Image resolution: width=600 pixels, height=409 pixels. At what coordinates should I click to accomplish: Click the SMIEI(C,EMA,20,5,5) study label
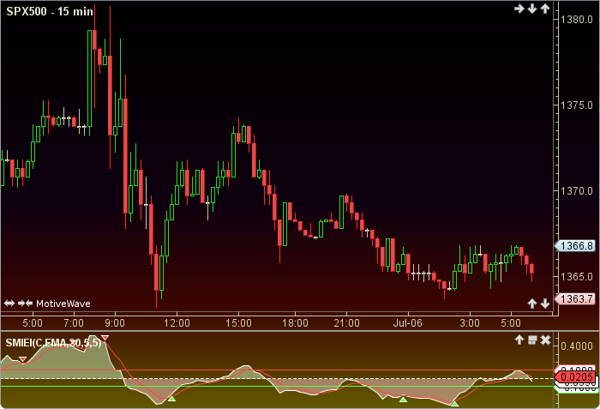coord(53,342)
